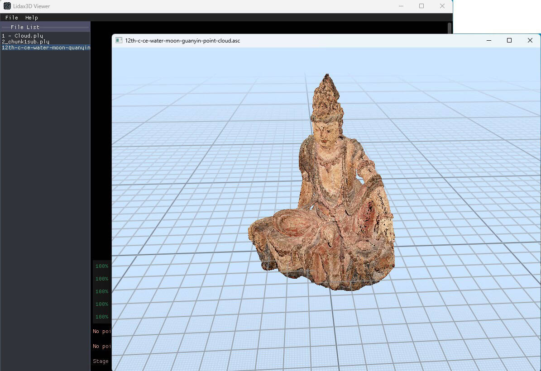Click the Lidax3D Viewer app icon
The image size is (541, 371).
coord(7,6)
